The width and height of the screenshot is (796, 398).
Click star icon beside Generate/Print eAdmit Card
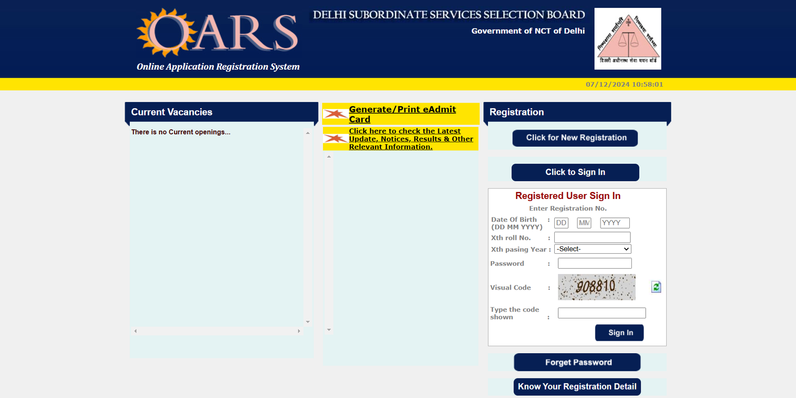click(x=335, y=114)
